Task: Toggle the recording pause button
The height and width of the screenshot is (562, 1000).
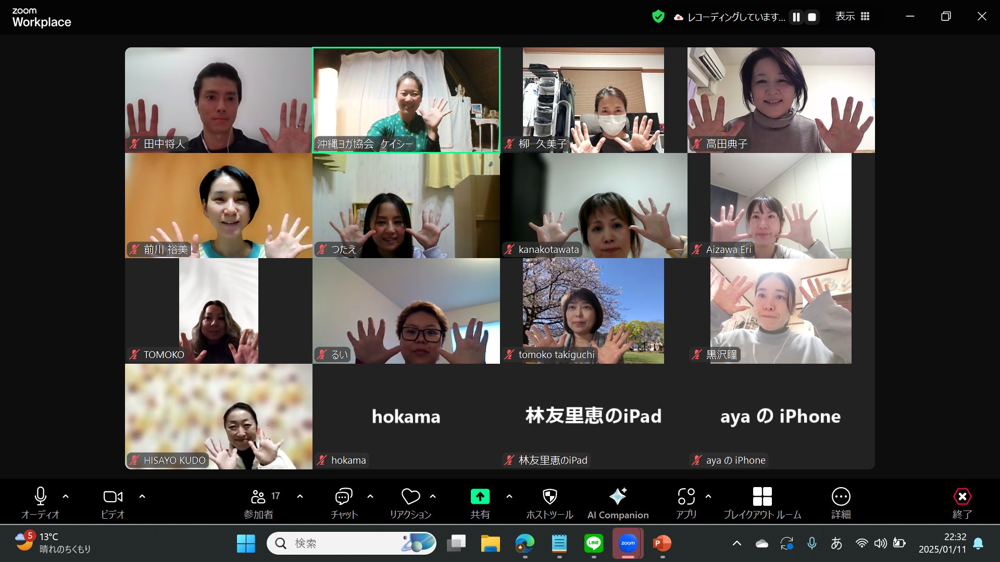Action: [799, 17]
